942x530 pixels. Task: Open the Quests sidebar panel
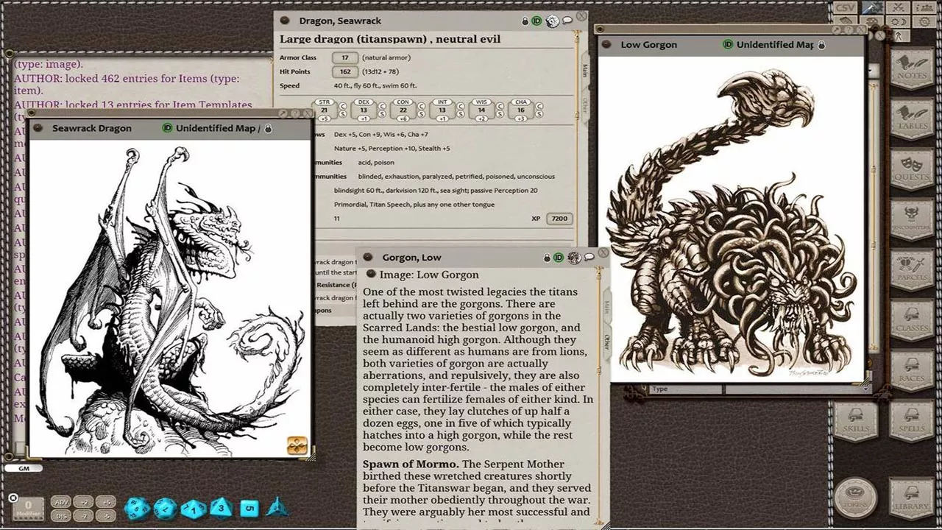click(912, 170)
